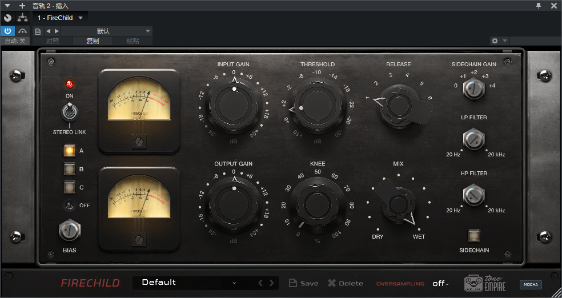562x298 pixels.
Task: Click the lower meter calibration screw
Action: 139,240
